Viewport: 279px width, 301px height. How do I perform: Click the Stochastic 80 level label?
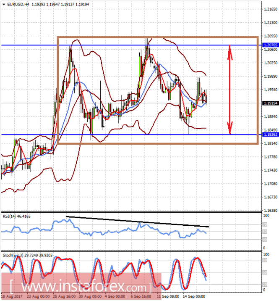pos(265,260)
